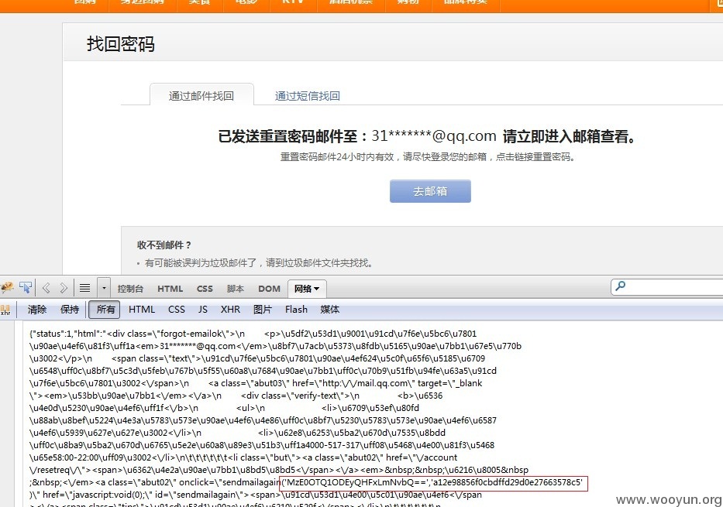
Task: Click the 去邮箱 button
Action: coord(430,191)
